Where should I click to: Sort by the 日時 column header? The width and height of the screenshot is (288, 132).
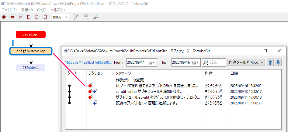pos(249,73)
